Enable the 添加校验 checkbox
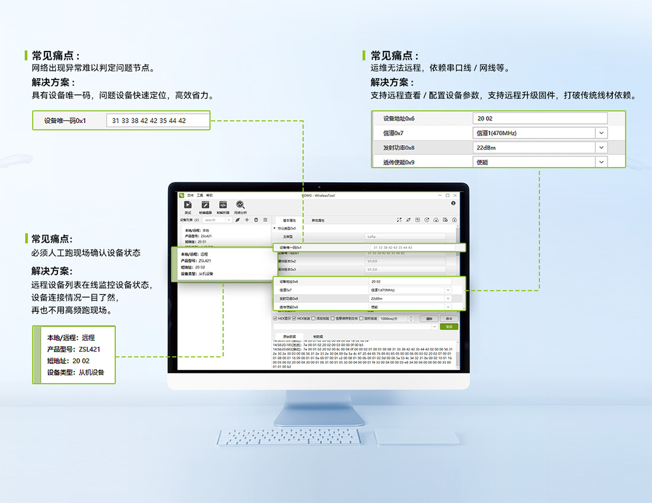Image resolution: width=652 pixels, height=503 pixels. (314, 318)
